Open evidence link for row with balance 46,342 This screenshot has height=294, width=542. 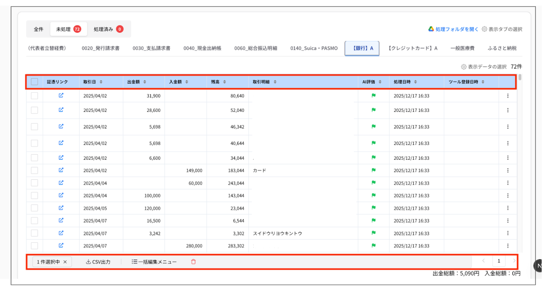[61, 127]
